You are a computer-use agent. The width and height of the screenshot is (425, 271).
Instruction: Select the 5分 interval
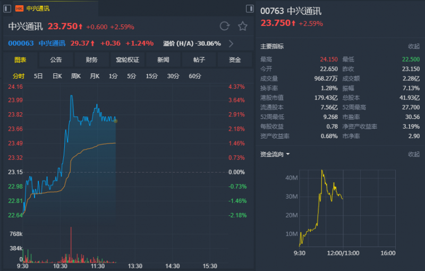click(x=132, y=76)
